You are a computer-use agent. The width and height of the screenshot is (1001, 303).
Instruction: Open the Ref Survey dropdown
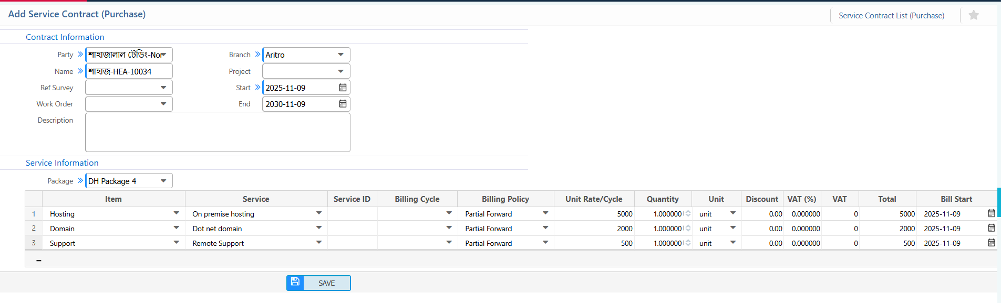pyautogui.click(x=163, y=88)
